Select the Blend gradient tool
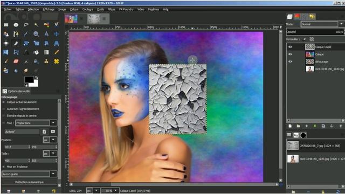This screenshot has height=194, width=345. click(x=46, y=52)
